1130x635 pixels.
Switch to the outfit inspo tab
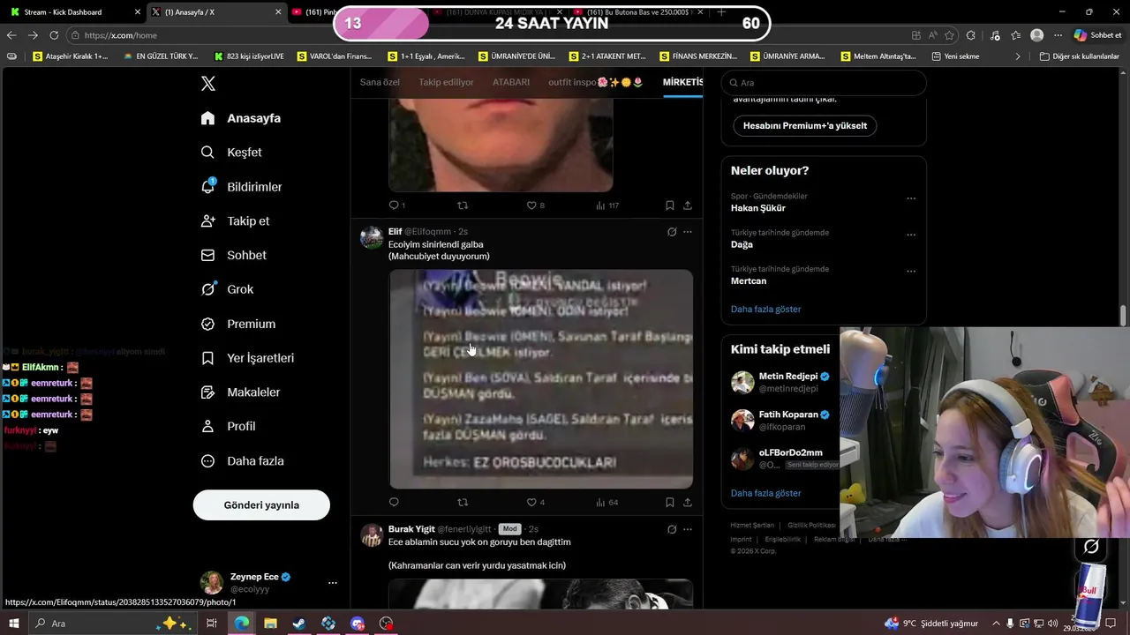pyautogui.click(x=596, y=82)
